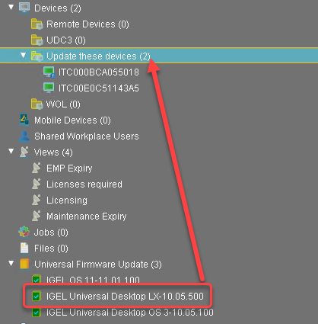Click the Remote Devices folder icon
The height and width of the screenshot is (324, 318).
[37, 24]
